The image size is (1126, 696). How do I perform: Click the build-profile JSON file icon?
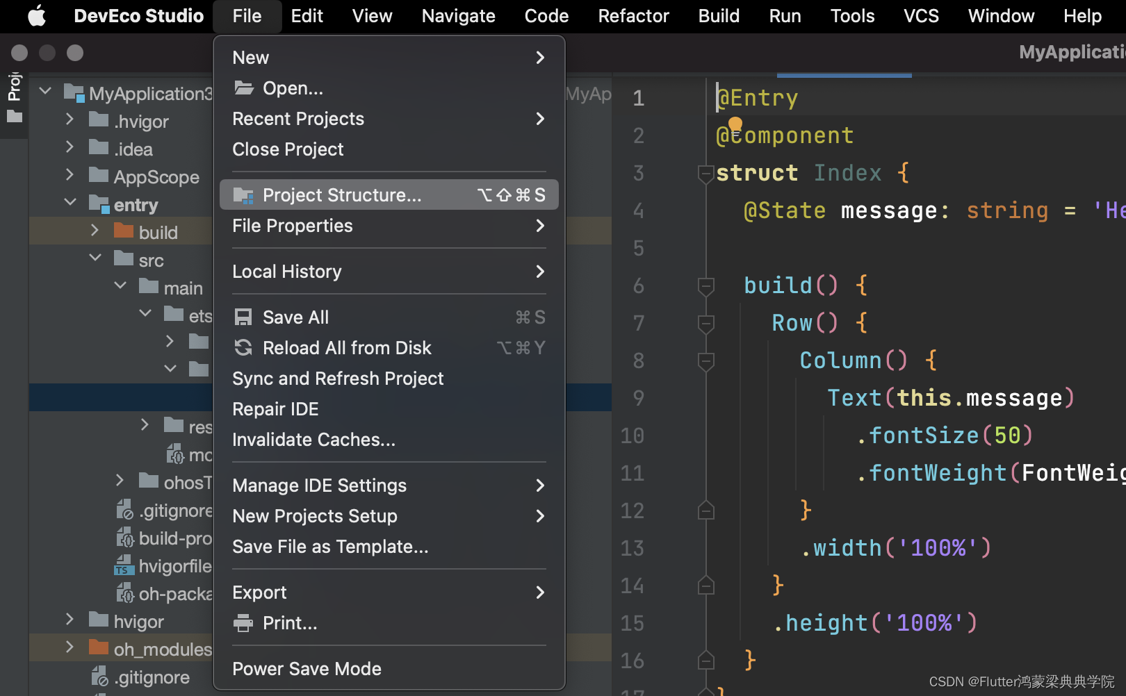125,538
